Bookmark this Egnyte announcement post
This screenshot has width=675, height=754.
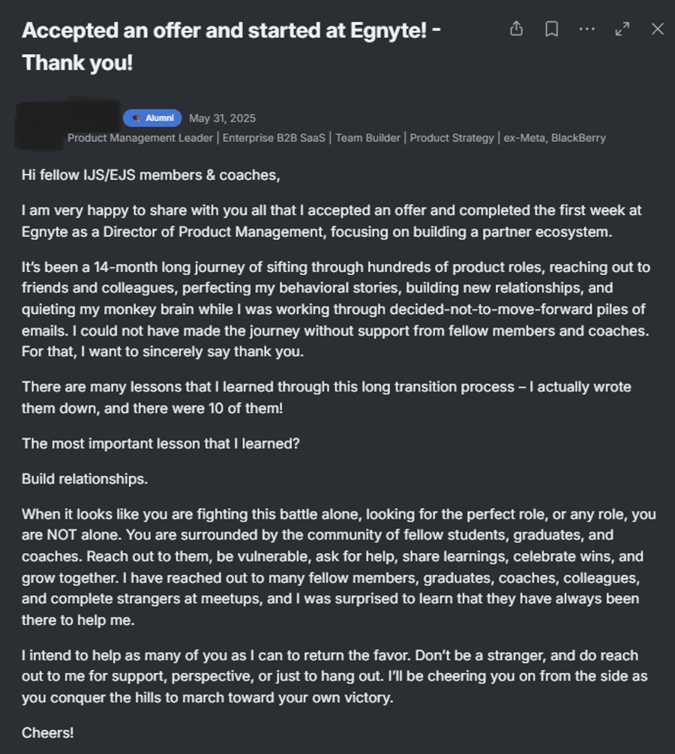(x=551, y=28)
